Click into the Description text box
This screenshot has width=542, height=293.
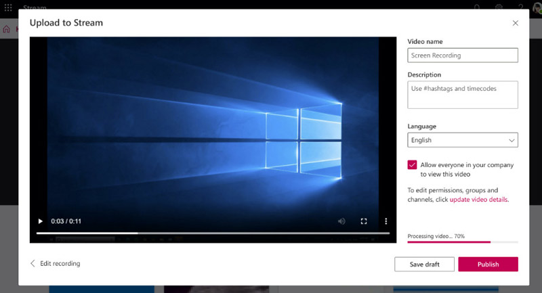tap(463, 95)
